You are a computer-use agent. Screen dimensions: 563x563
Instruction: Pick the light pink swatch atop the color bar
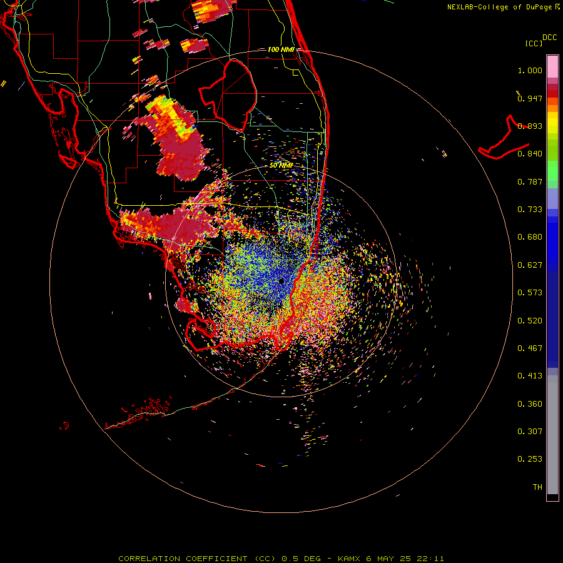click(552, 67)
